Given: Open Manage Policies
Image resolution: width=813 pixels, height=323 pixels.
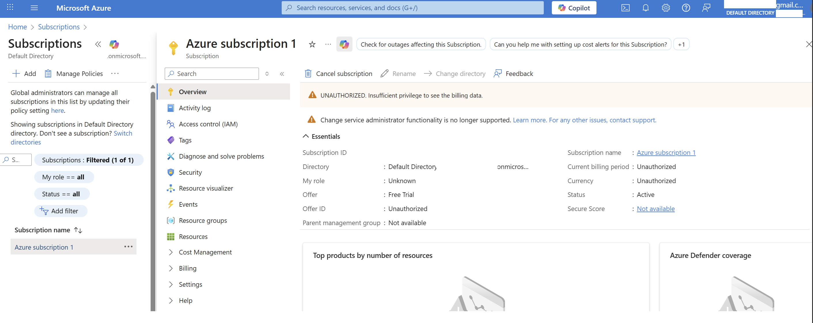Looking at the screenshot, I should [x=74, y=73].
